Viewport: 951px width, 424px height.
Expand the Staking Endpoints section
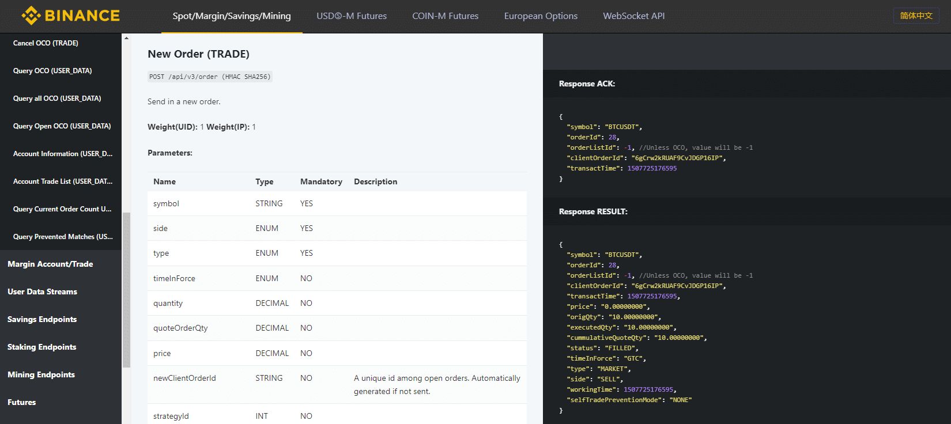click(41, 347)
